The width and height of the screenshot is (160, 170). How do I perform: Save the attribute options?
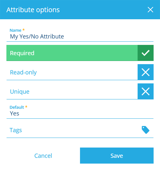click(x=117, y=156)
